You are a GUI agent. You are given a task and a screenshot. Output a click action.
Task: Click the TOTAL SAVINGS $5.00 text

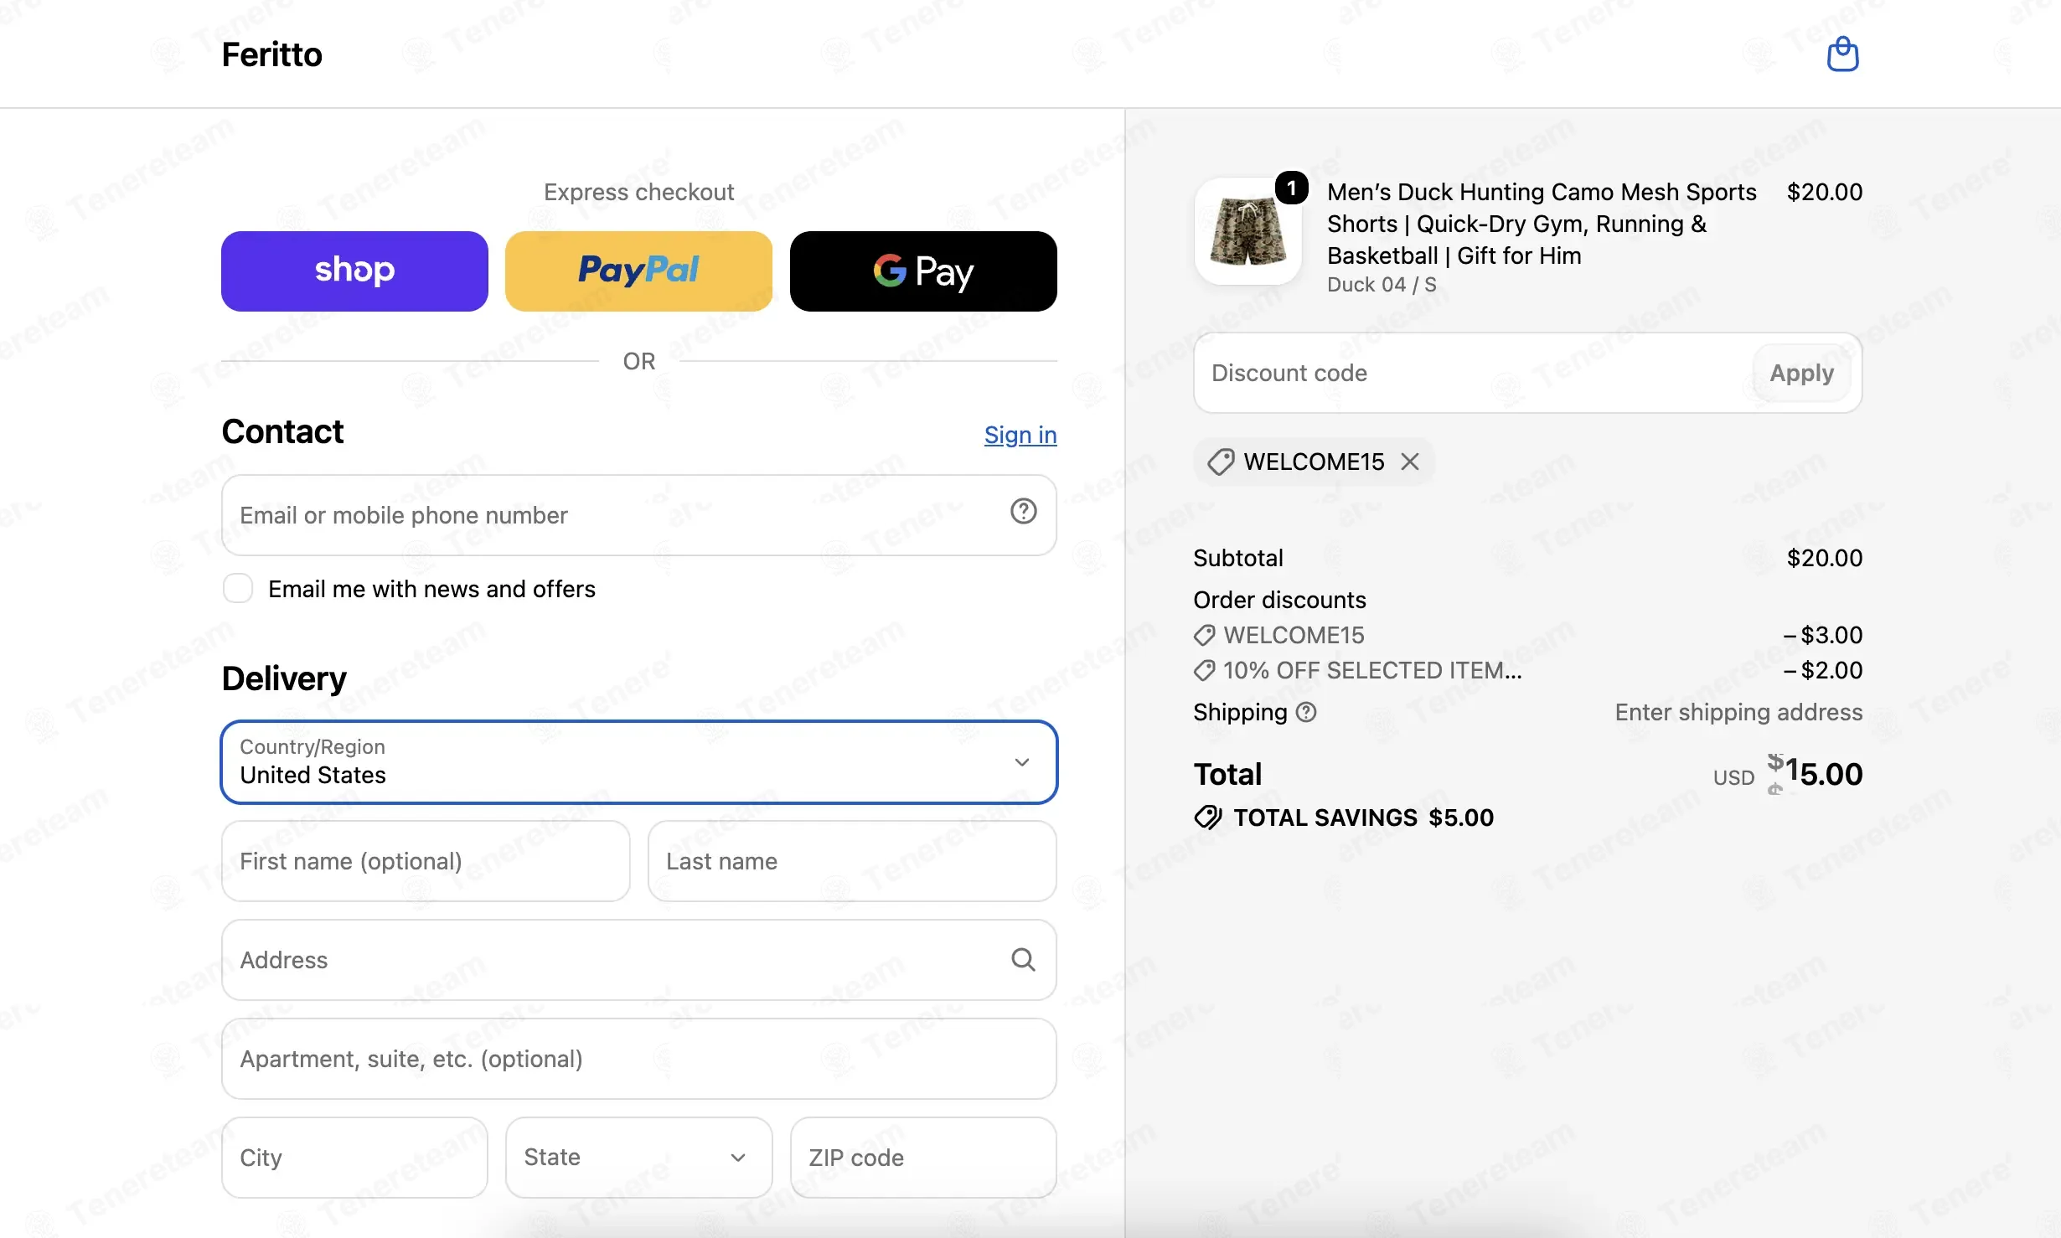(1363, 818)
